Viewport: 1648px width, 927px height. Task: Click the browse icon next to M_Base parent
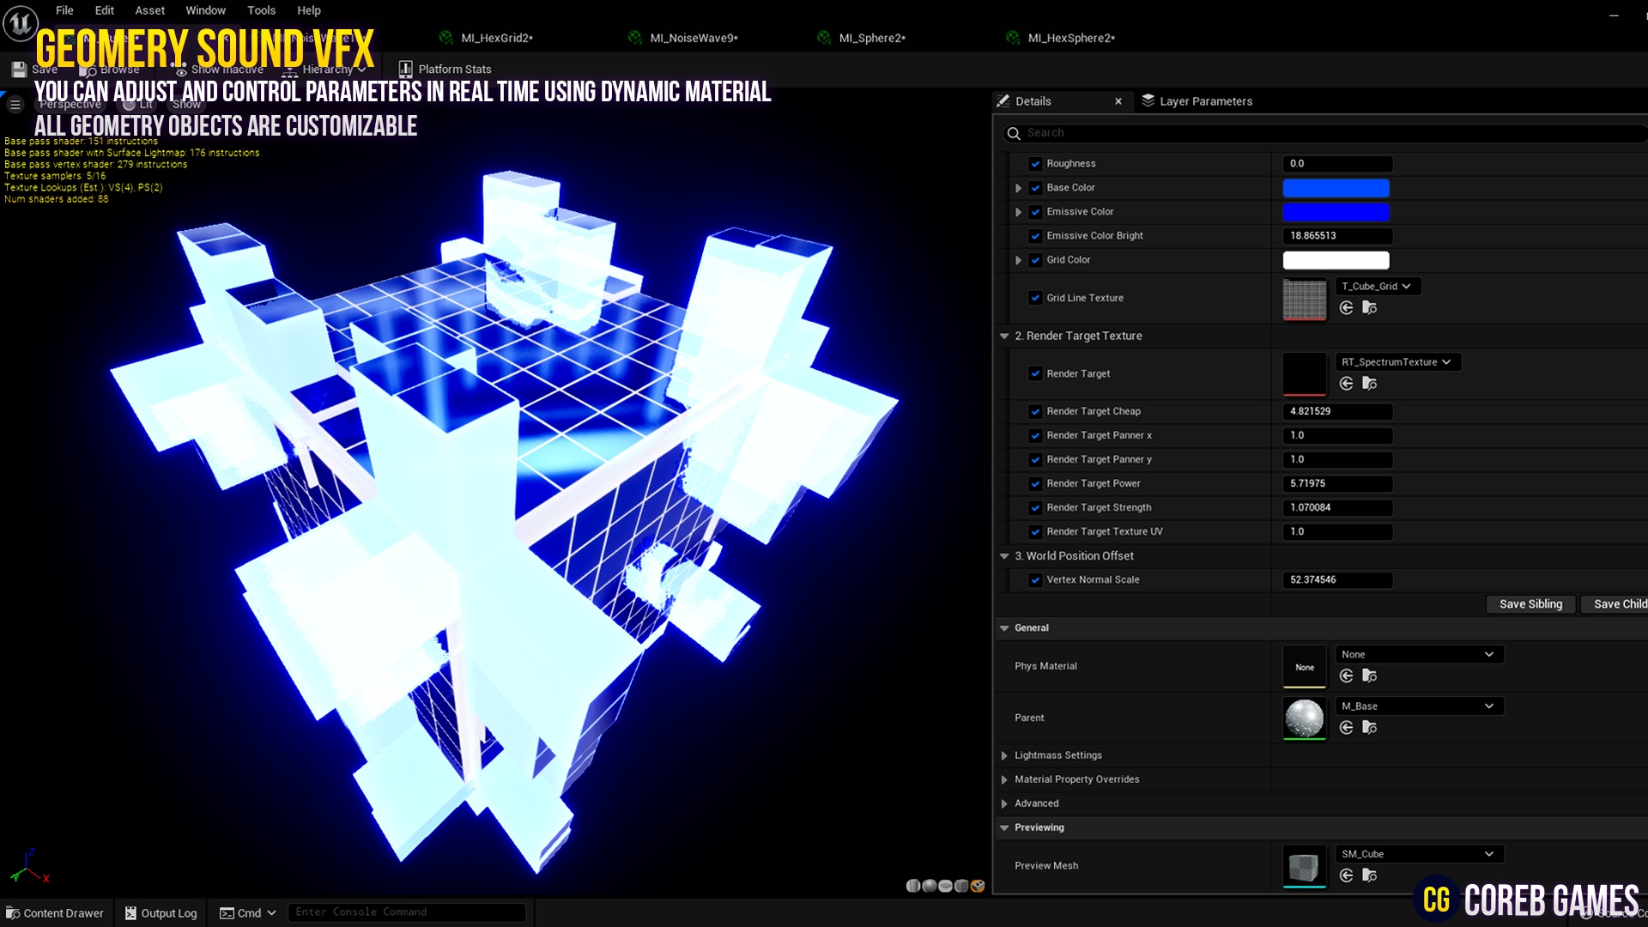[1370, 727]
